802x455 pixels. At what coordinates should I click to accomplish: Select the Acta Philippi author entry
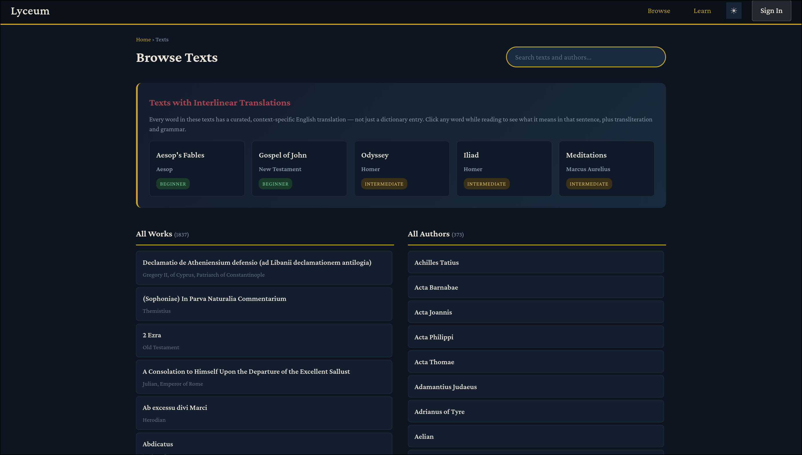[535, 336]
